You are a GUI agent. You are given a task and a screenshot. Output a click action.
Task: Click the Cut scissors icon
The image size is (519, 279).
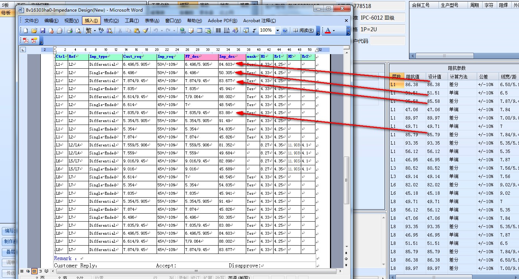pos(120,31)
